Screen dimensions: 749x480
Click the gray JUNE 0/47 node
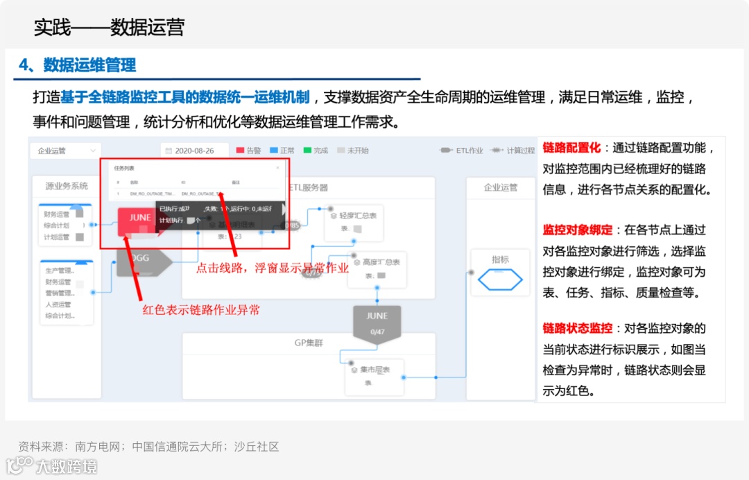click(x=377, y=323)
